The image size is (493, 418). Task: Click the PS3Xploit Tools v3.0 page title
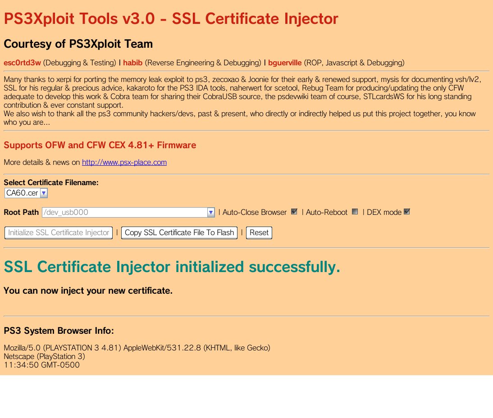tap(171, 19)
